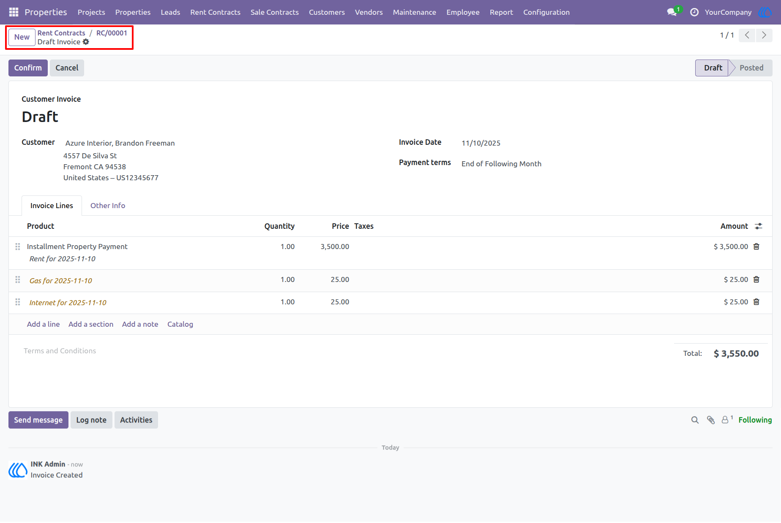Viewport: 781px width, 523px height.
Task: Open the Draft Invoice gear actions menu
Action: point(86,42)
